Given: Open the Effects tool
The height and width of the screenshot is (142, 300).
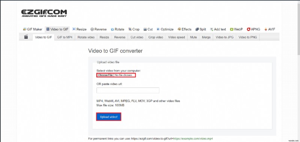Looking at the screenshot, I should click(184, 29).
